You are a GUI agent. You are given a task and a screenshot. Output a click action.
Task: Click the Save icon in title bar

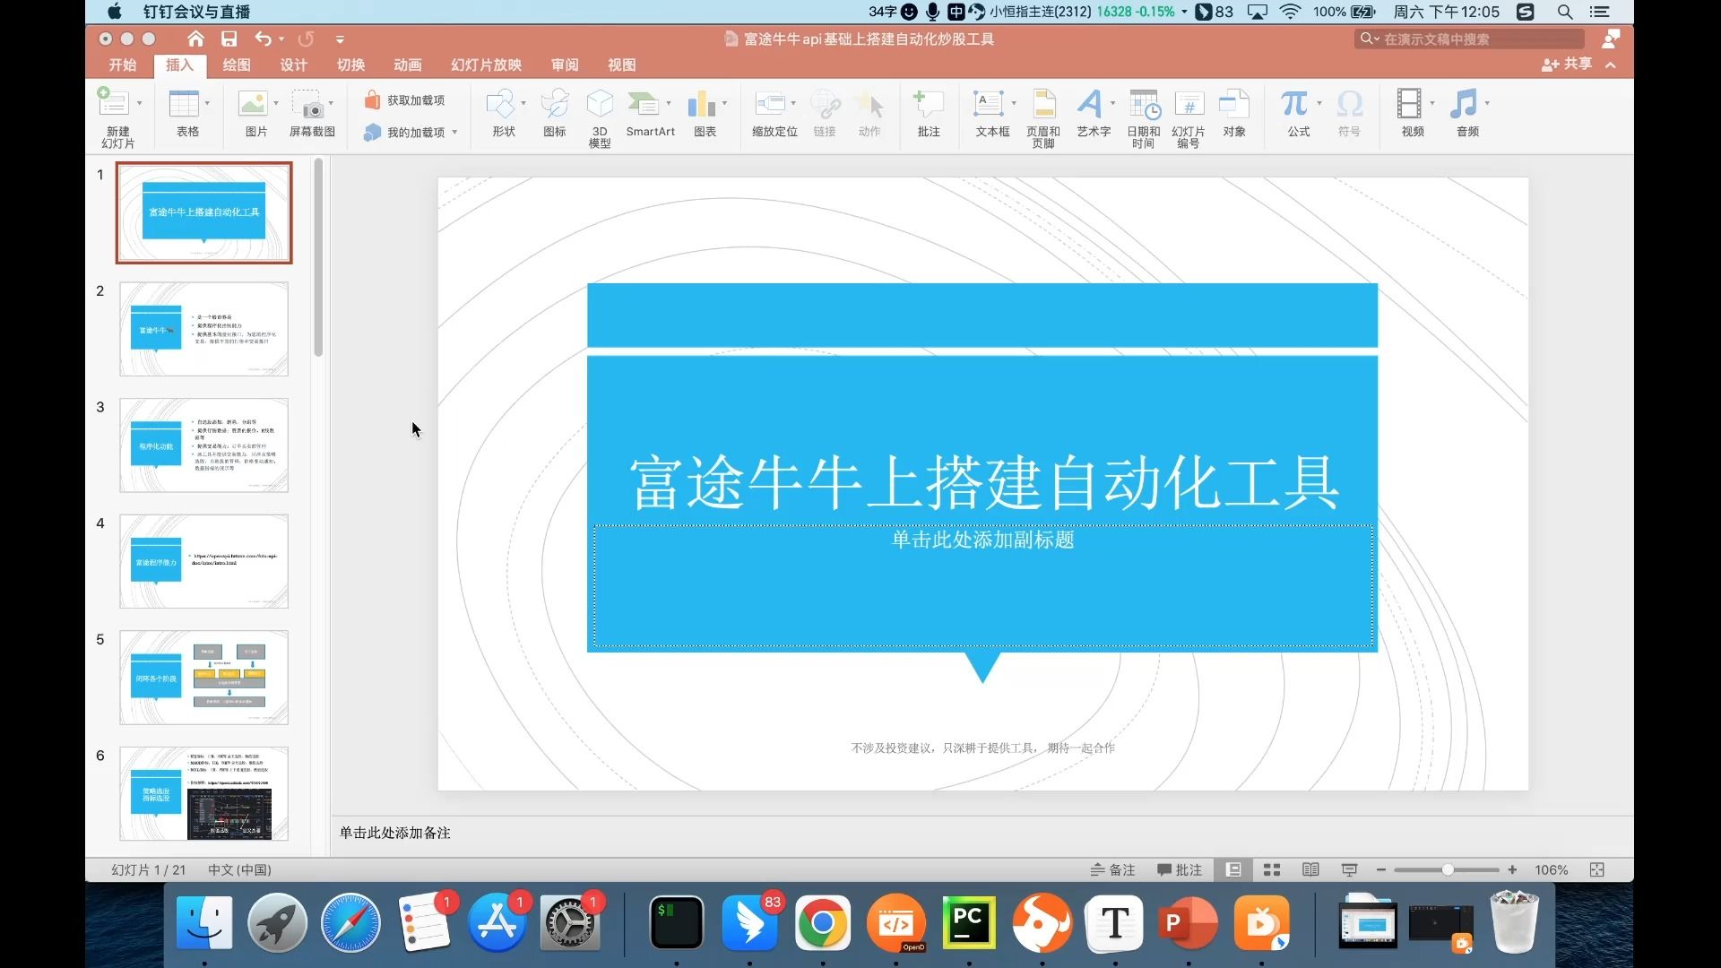(x=229, y=39)
